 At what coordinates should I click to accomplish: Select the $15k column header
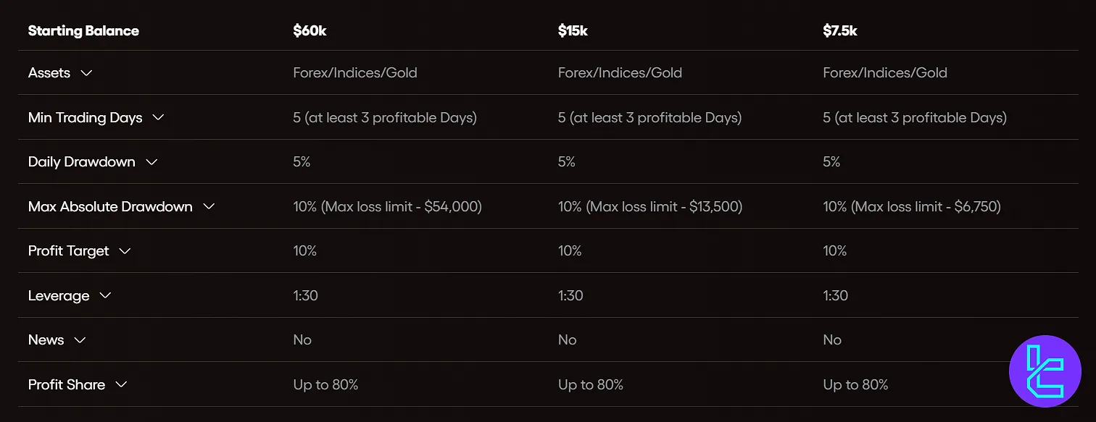point(573,31)
